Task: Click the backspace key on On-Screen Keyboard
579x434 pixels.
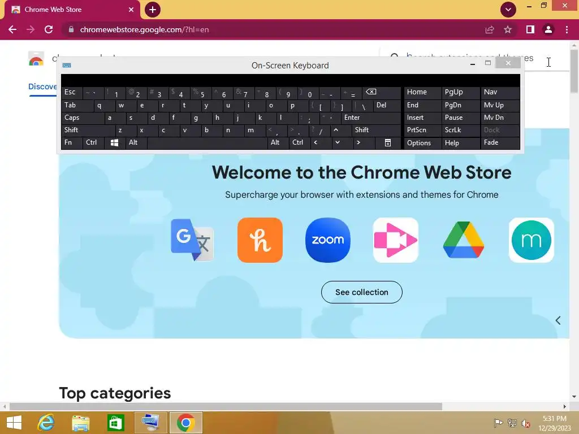Action: point(382,92)
